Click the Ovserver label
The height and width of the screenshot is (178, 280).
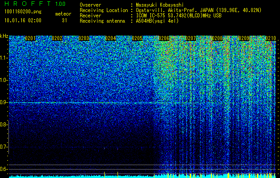coord(90,5)
